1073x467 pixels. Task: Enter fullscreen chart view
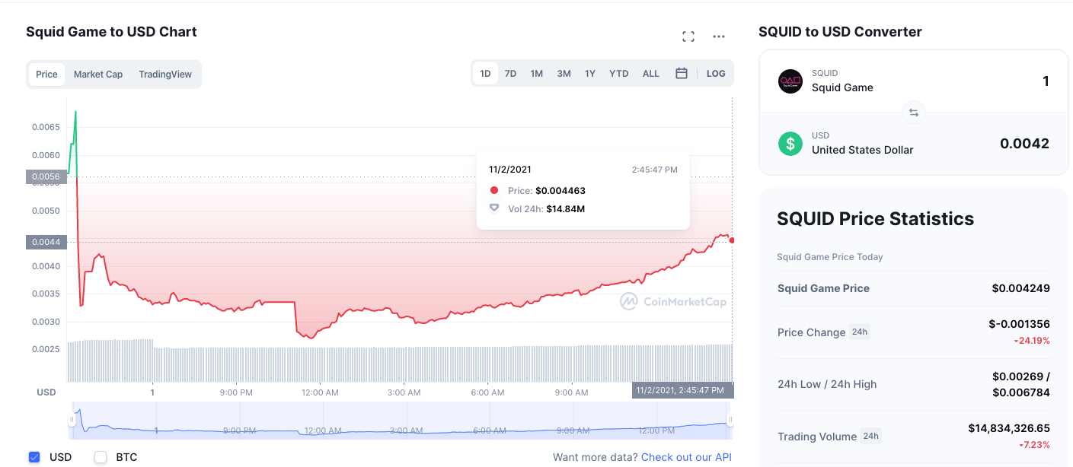click(688, 37)
